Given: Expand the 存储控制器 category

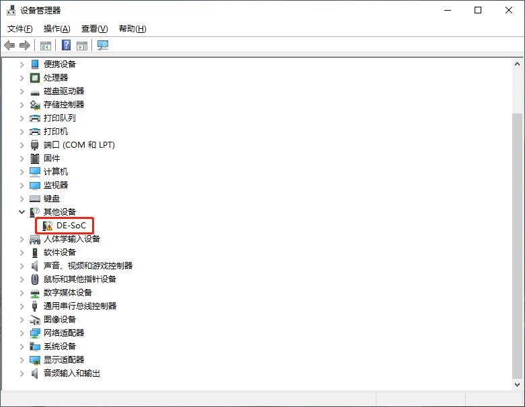Looking at the screenshot, I should click(x=22, y=105).
